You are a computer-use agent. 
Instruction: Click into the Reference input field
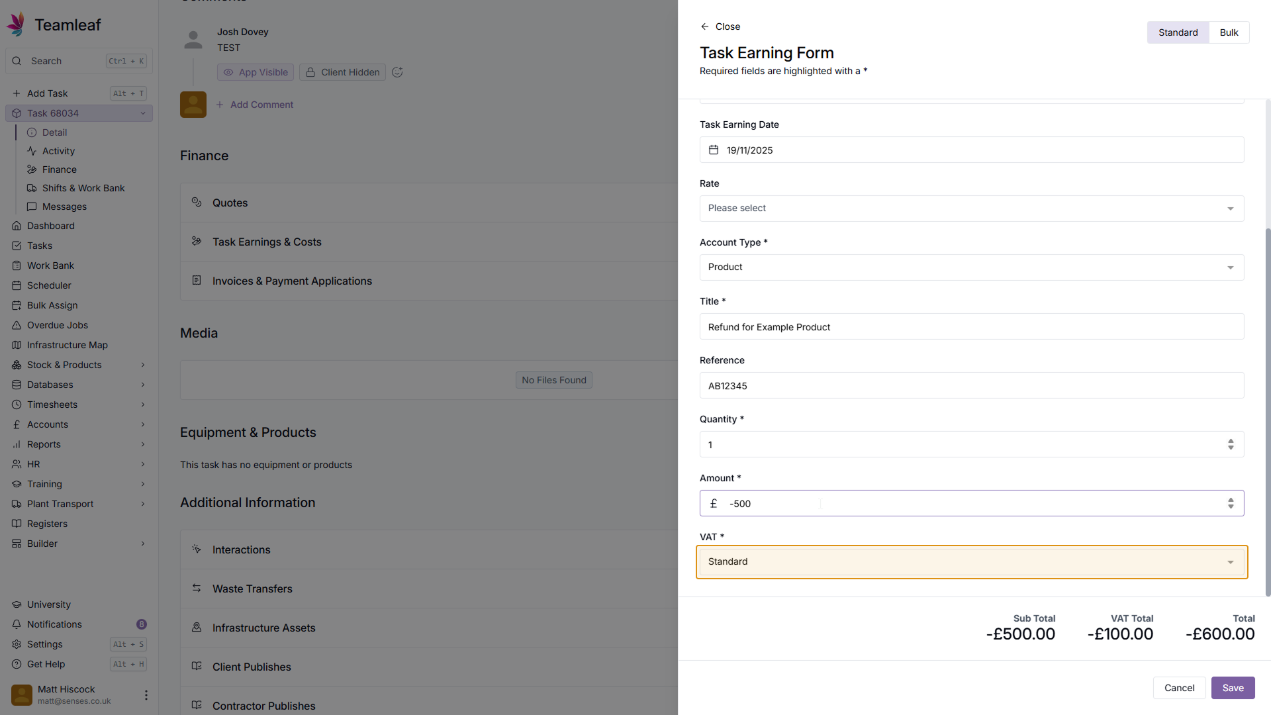pyautogui.click(x=971, y=386)
